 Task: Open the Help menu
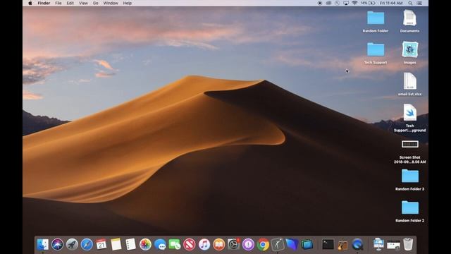(x=127, y=3)
